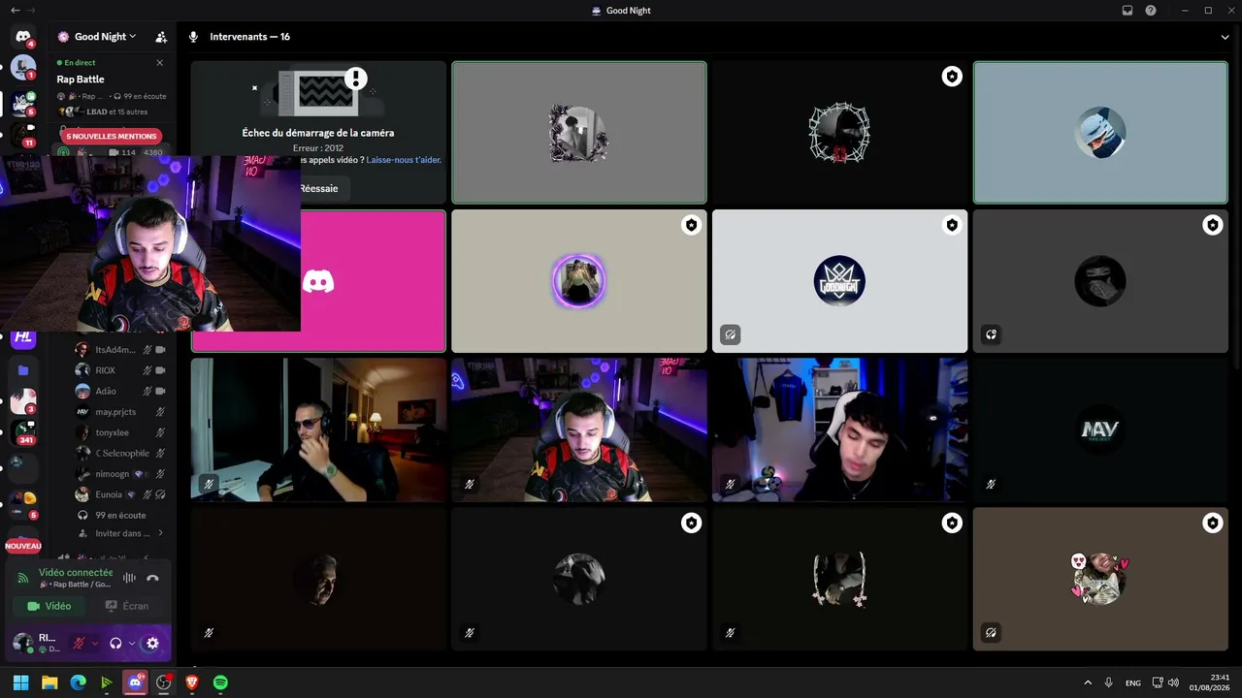Select Eunoia in participant list
The width and height of the screenshot is (1242, 698).
point(119,494)
